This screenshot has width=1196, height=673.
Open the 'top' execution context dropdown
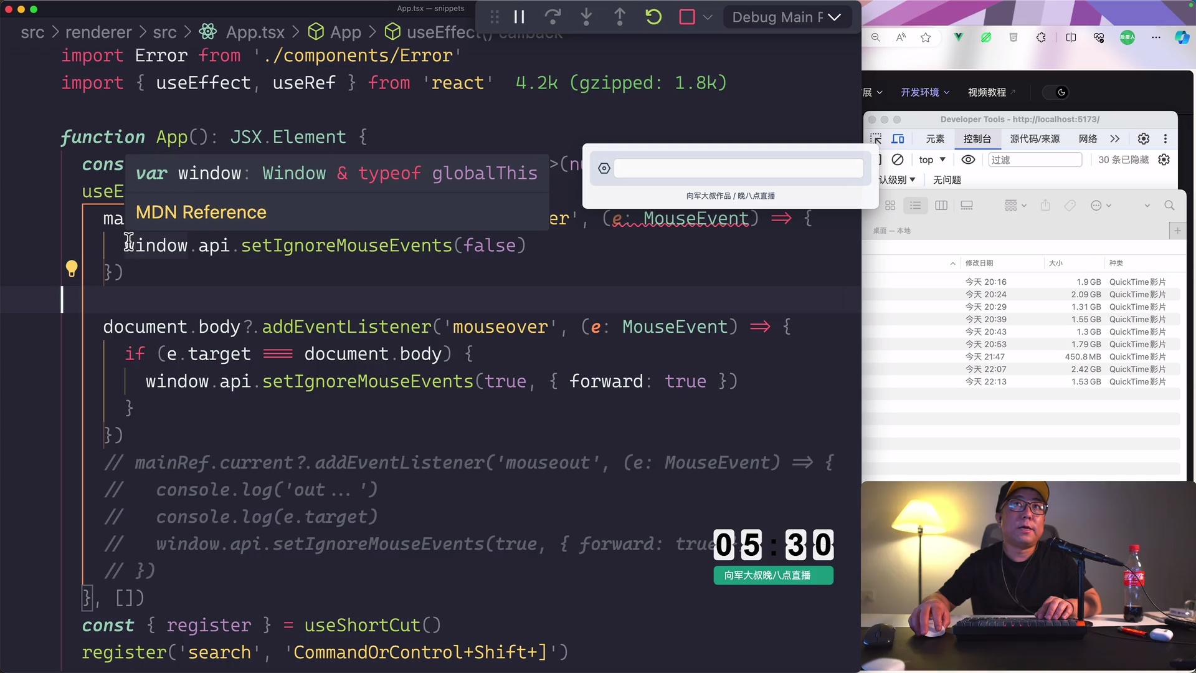pyautogui.click(x=932, y=160)
